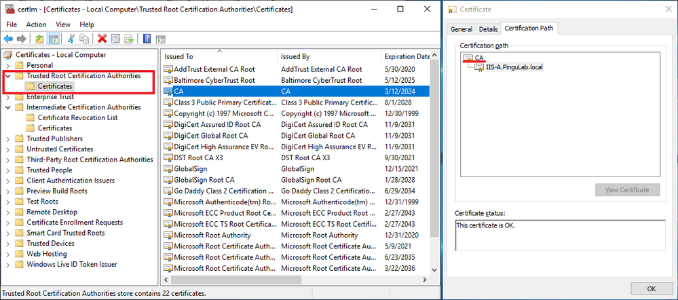Click the Forward arrow toolbar icon
The image size is (678, 300).
tap(21, 39)
